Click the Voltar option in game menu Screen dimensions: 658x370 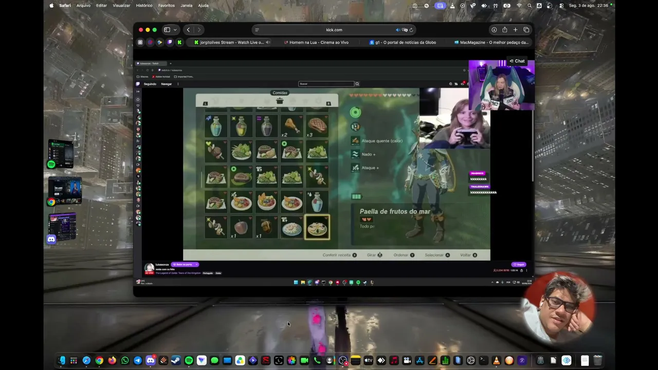(x=468, y=255)
